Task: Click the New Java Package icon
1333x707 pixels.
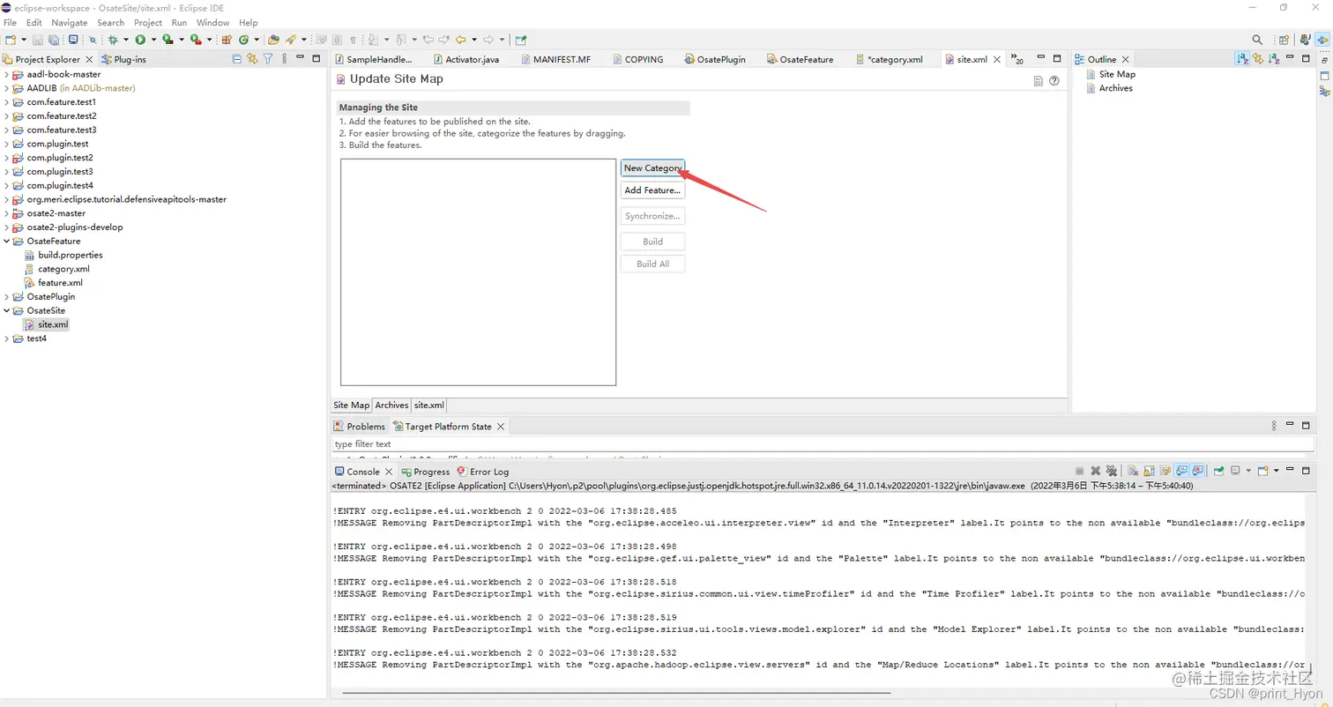Action: 227,40
